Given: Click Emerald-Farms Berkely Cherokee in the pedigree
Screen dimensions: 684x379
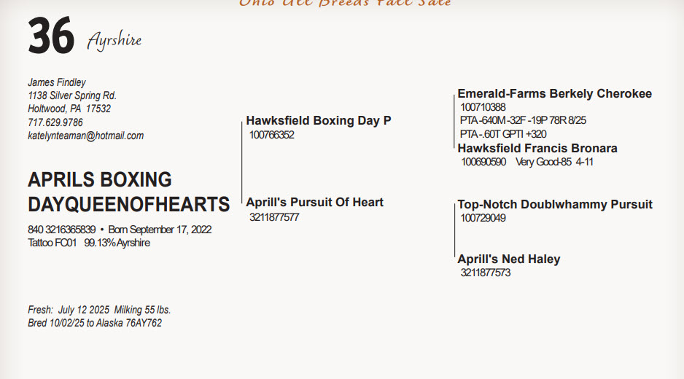Looking at the screenshot, I should [x=554, y=93].
